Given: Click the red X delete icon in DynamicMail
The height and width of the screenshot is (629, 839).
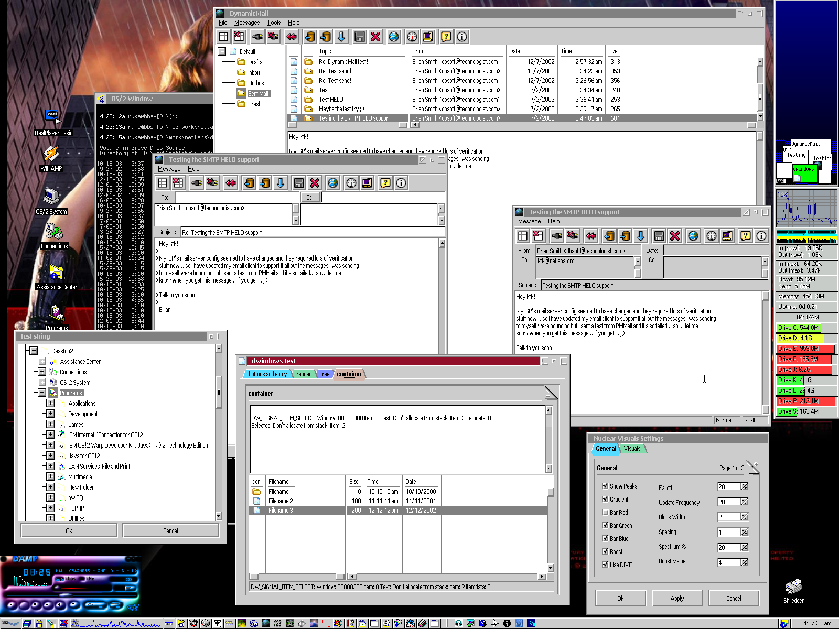Looking at the screenshot, I should [x=375, y=37].
